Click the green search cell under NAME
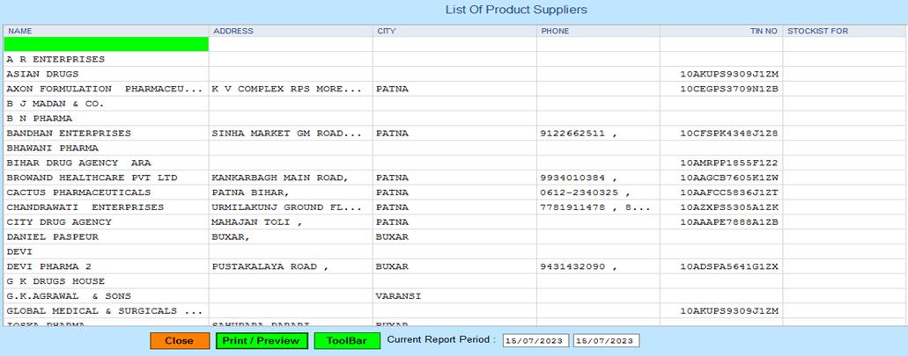 [106, 44]
